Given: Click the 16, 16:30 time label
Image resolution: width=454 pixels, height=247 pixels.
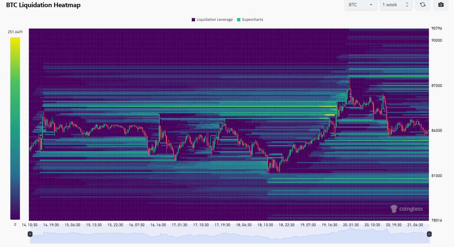Looking at the screenshot, I should click(x=158, y=225).
